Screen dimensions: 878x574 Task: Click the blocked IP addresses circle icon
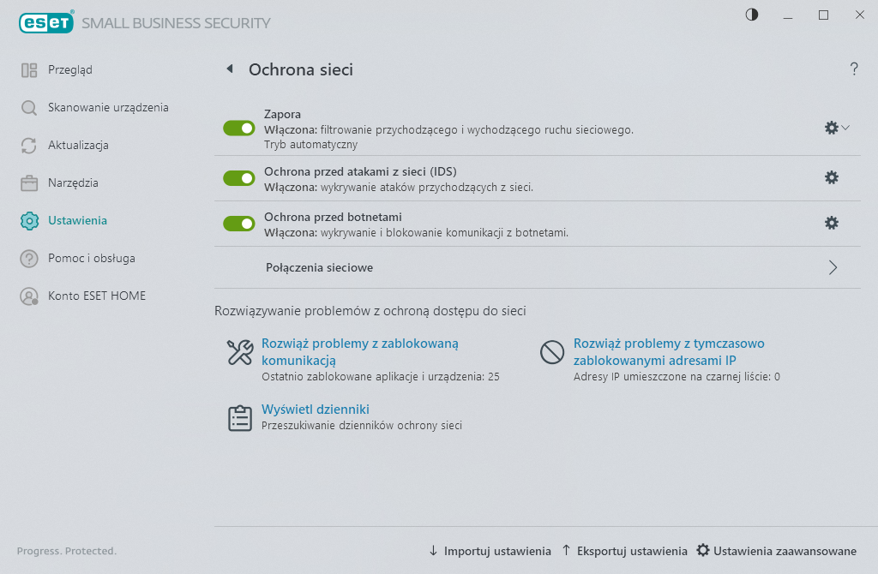coord(551,352)
